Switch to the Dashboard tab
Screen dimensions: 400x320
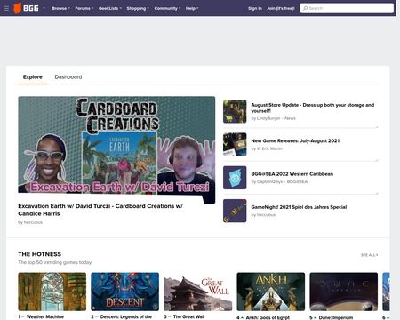tap(68, 77)
